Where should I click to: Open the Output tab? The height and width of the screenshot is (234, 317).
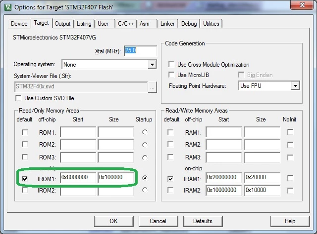(x=63, y=24)
